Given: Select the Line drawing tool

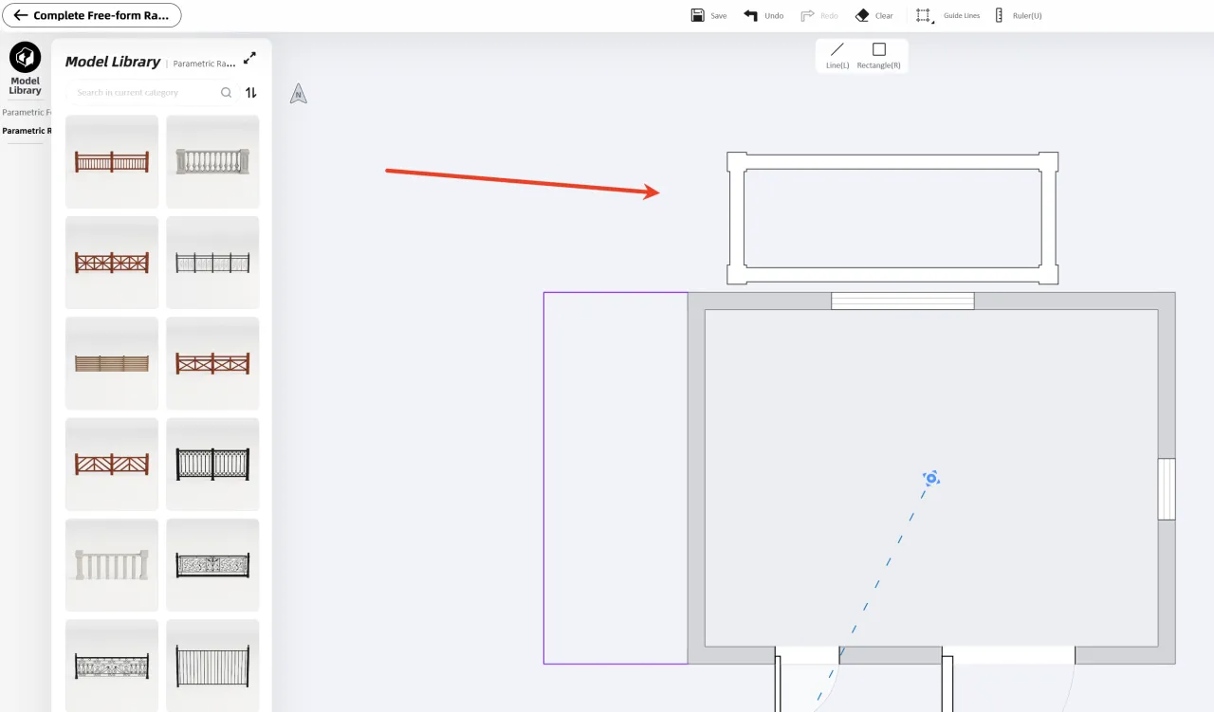Looking at the screenshot, I should click(x=837, y=56).
